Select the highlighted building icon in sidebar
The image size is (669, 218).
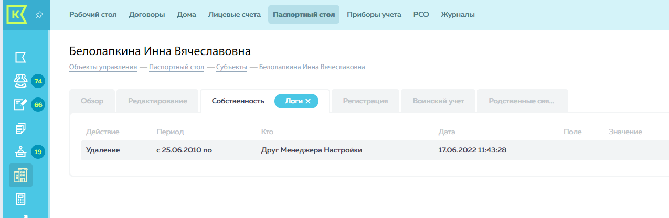point(20,176)
